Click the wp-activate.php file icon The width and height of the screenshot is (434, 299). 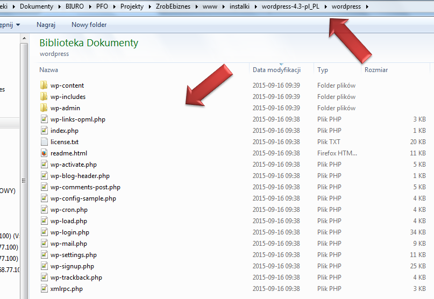pyautogui.click(x=44, y=165)
